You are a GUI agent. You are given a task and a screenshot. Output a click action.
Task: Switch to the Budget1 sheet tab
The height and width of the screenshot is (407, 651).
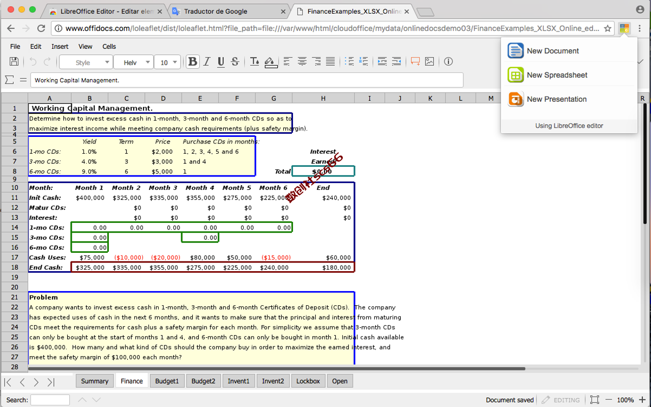point(167,381)
